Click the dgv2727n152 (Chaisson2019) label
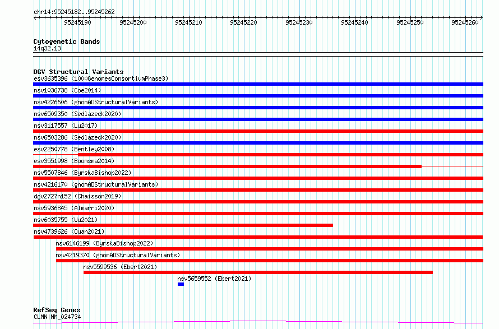Screen dimensions: 499x329 tap(77, 196)
